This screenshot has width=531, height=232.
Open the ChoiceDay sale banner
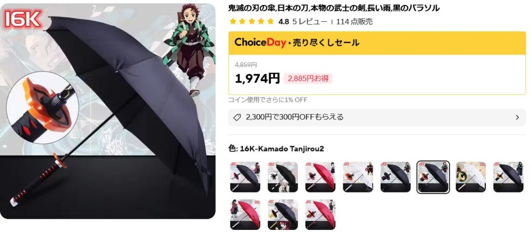(x=377, y=43)
